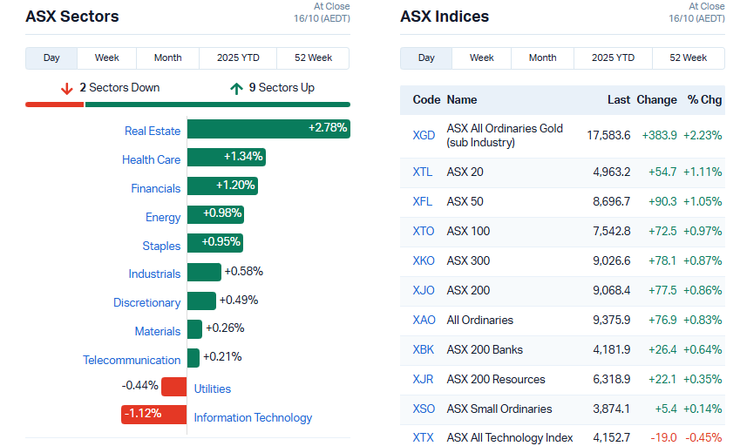Screen dimensions: 740x446
Task: Open the Health Care sector link
Action: pyautogui.click(x=151, y=160)
